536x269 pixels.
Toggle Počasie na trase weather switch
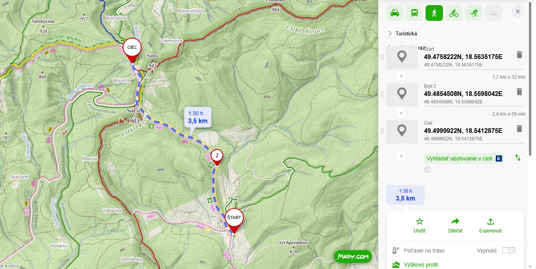click(x=509, y=251)
